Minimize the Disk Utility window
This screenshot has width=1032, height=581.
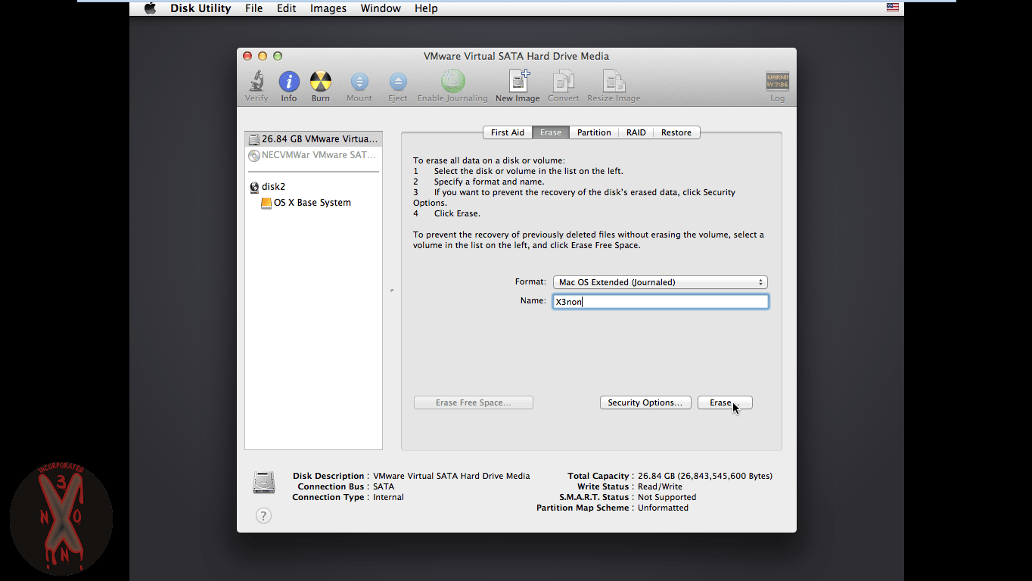(x=263, y=56)
